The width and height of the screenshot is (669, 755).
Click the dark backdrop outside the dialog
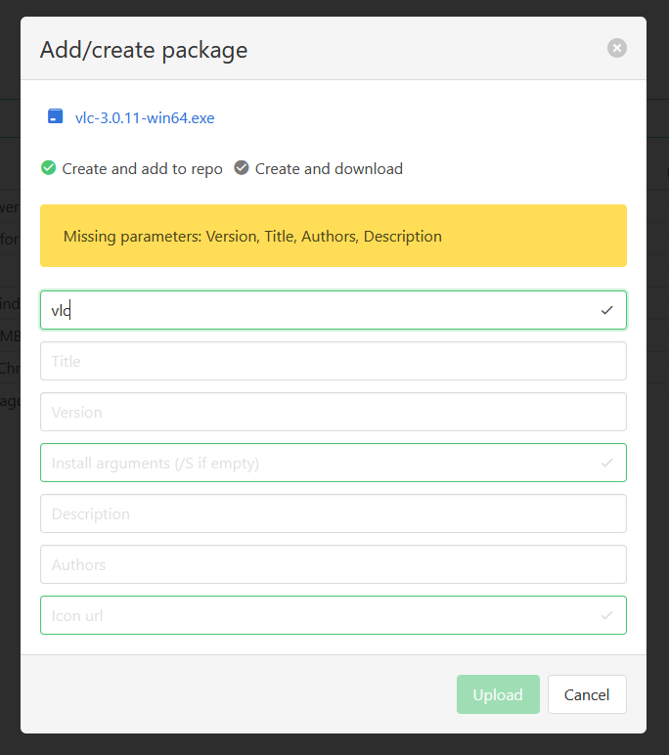657,391
